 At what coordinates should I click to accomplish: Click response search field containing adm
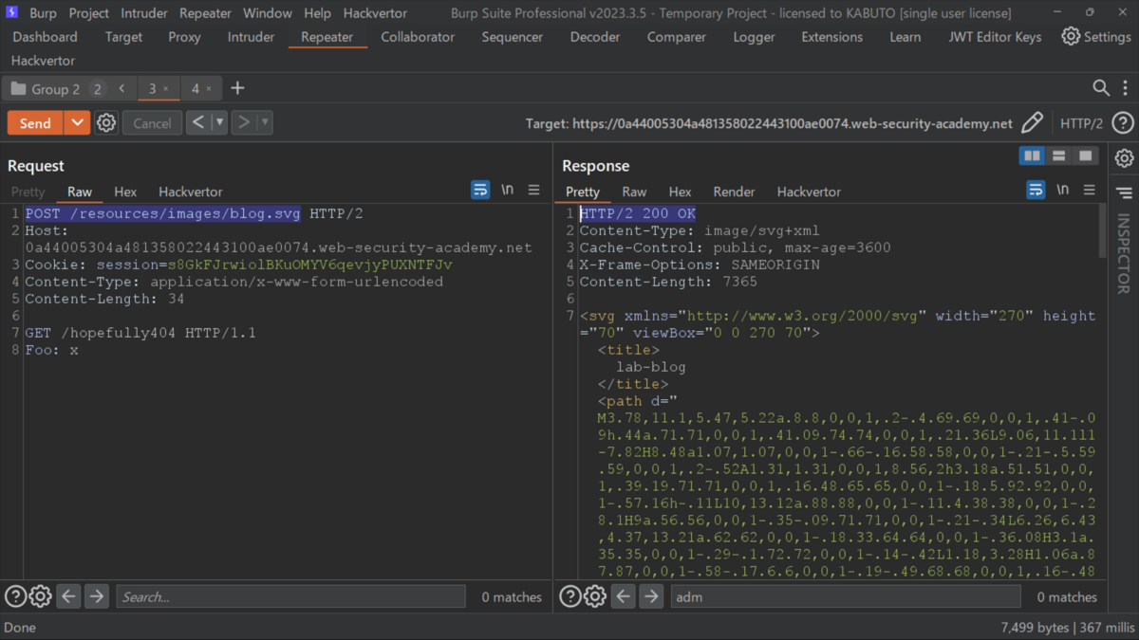(x=846, y=596)
